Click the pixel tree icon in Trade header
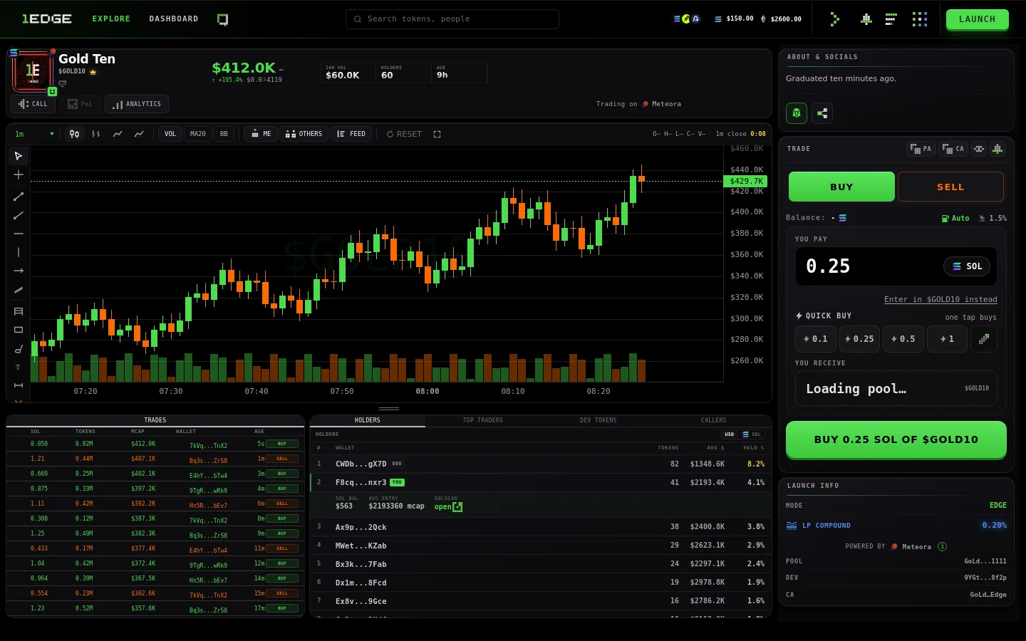1026x641 pixels. point(997,149)
